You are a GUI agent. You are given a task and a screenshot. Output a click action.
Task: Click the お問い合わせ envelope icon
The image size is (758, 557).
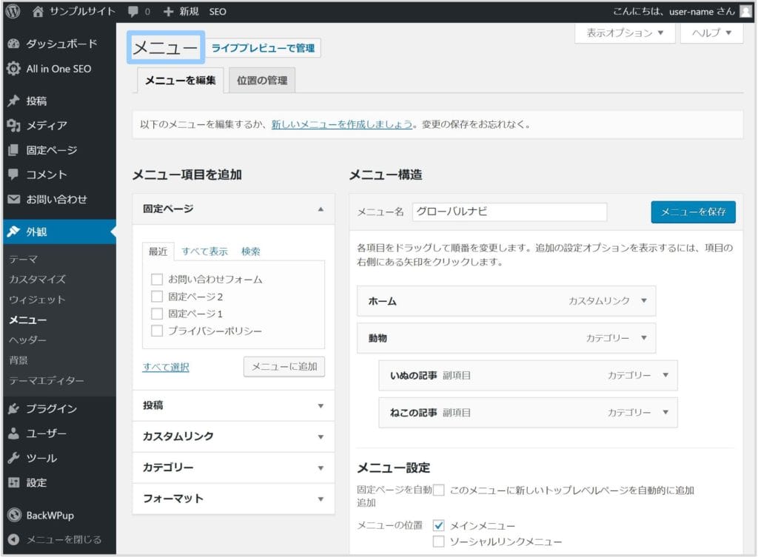(x=13, y=199)
